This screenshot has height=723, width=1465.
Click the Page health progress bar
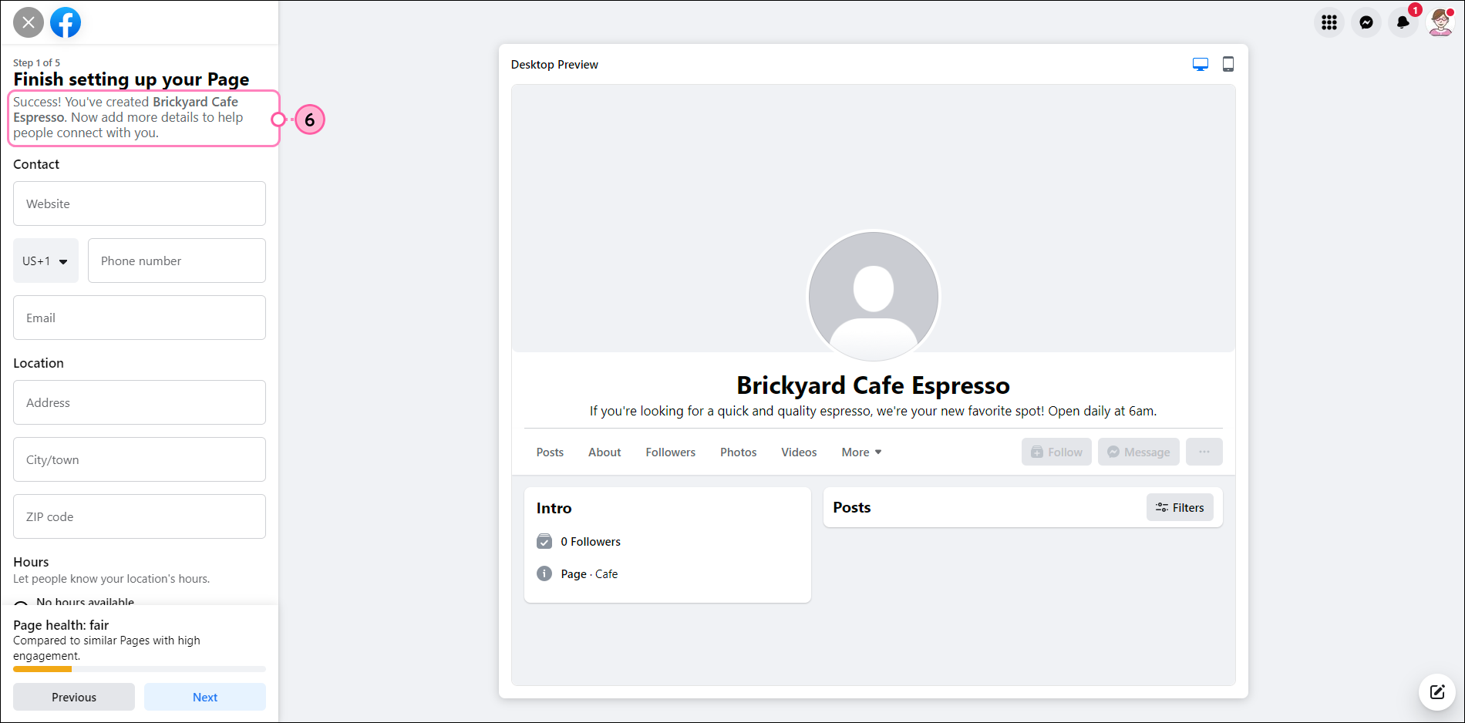[x=140, y=669]
